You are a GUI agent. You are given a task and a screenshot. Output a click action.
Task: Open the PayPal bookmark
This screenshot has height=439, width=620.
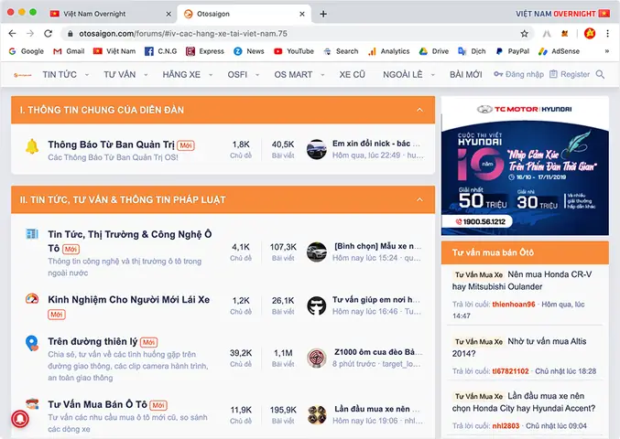point(513,51)
